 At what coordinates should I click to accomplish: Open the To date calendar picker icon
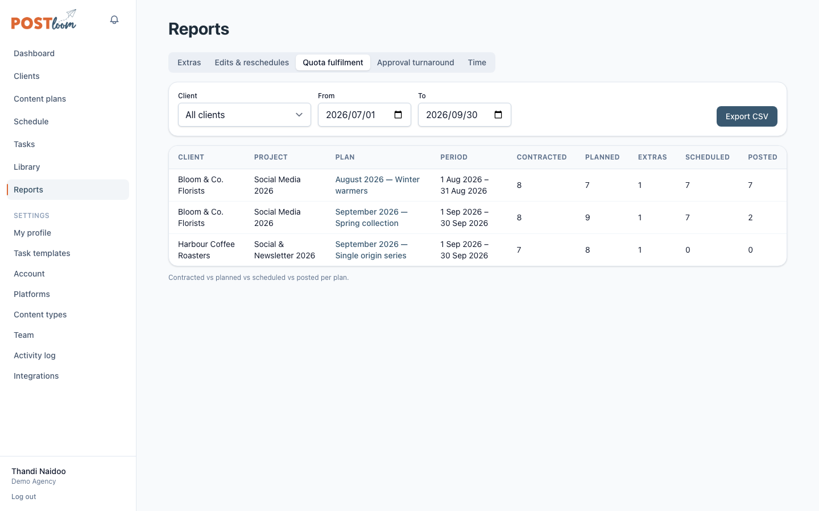point(498,115)
